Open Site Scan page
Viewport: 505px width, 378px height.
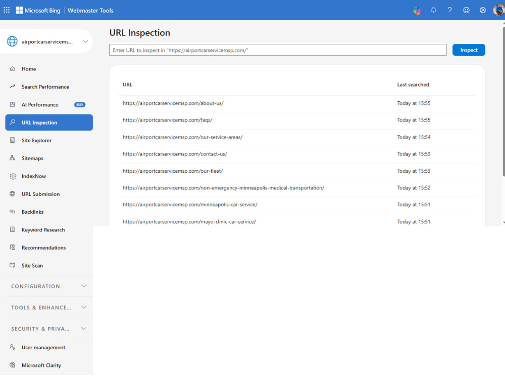[49, 266]
